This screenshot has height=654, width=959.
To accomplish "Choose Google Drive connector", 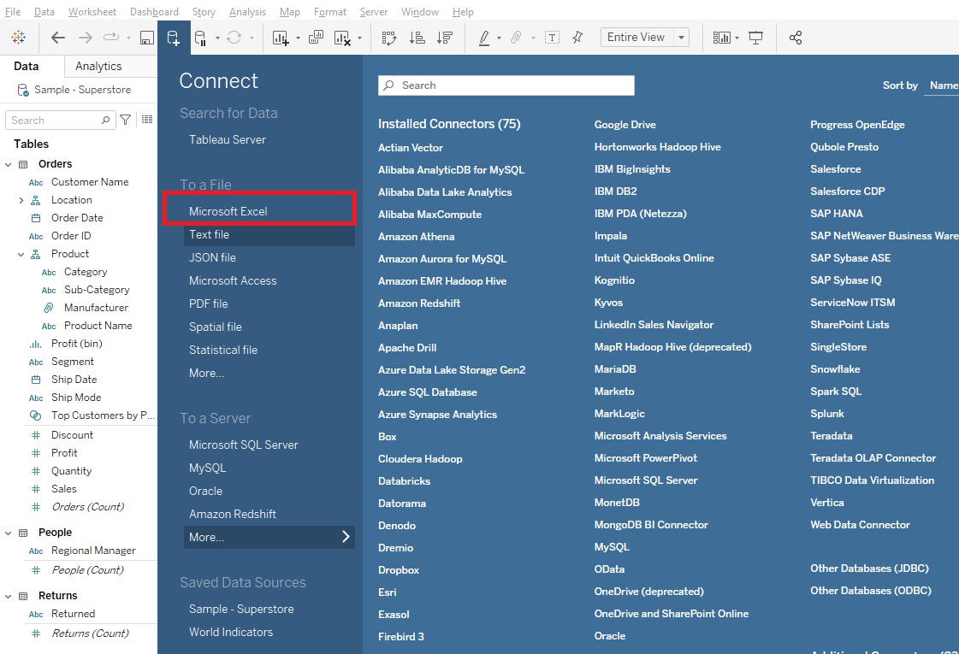I will 625,125.
